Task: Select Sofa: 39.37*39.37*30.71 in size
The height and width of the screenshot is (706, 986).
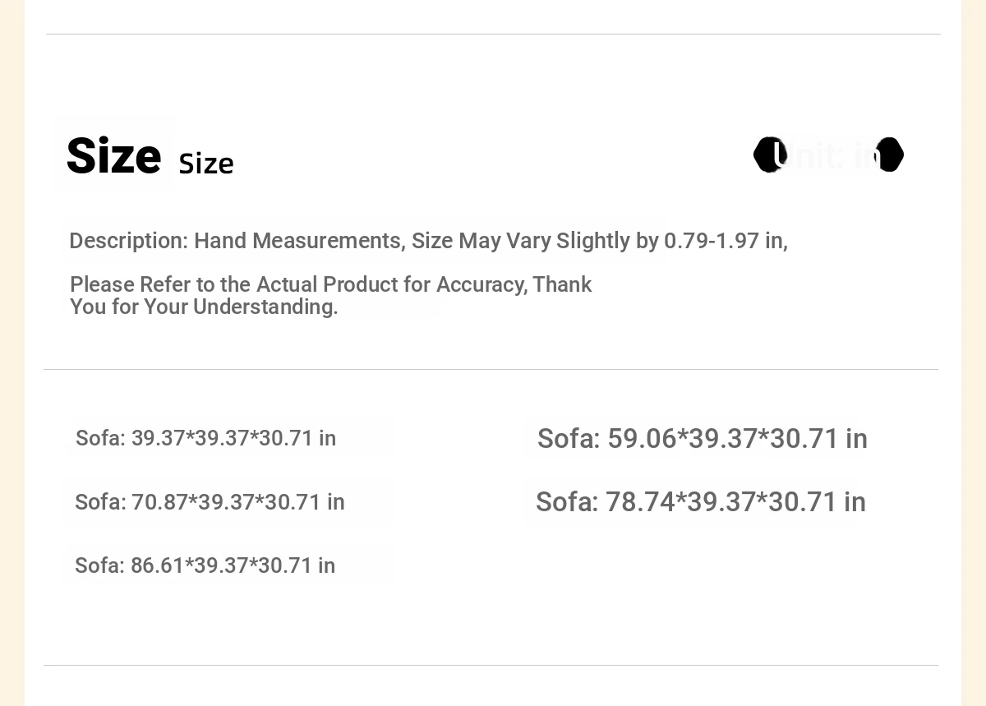Action: coord(206,438)
